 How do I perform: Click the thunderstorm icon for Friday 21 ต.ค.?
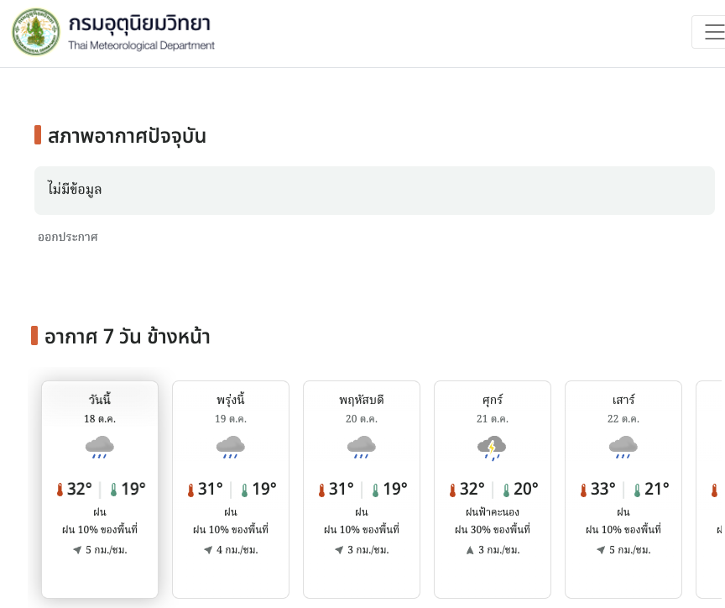pyautogui.click(x=493, y=447)
